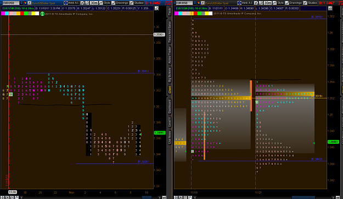343x199 pixels.
Task: Open the Times And Sales sidebar tab
Action: 170,32
